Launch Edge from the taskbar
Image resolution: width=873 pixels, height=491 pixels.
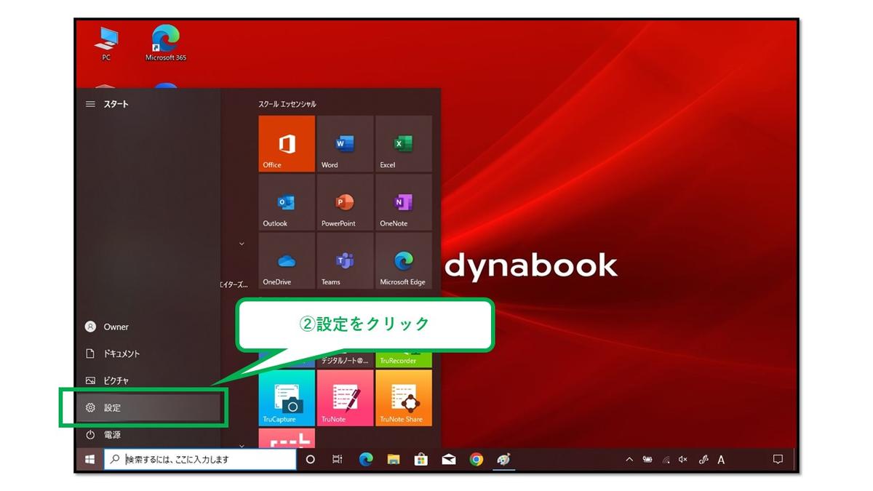365,460
